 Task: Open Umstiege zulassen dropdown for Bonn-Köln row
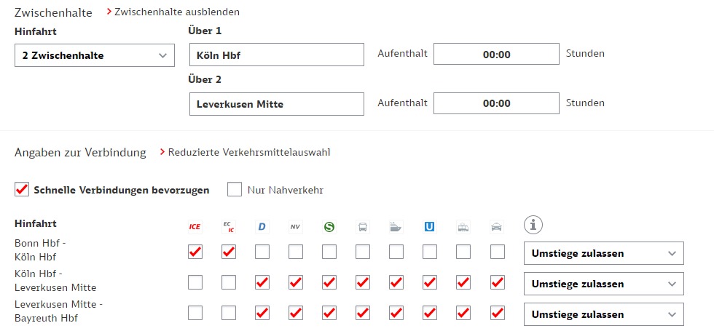pos(604,253)
